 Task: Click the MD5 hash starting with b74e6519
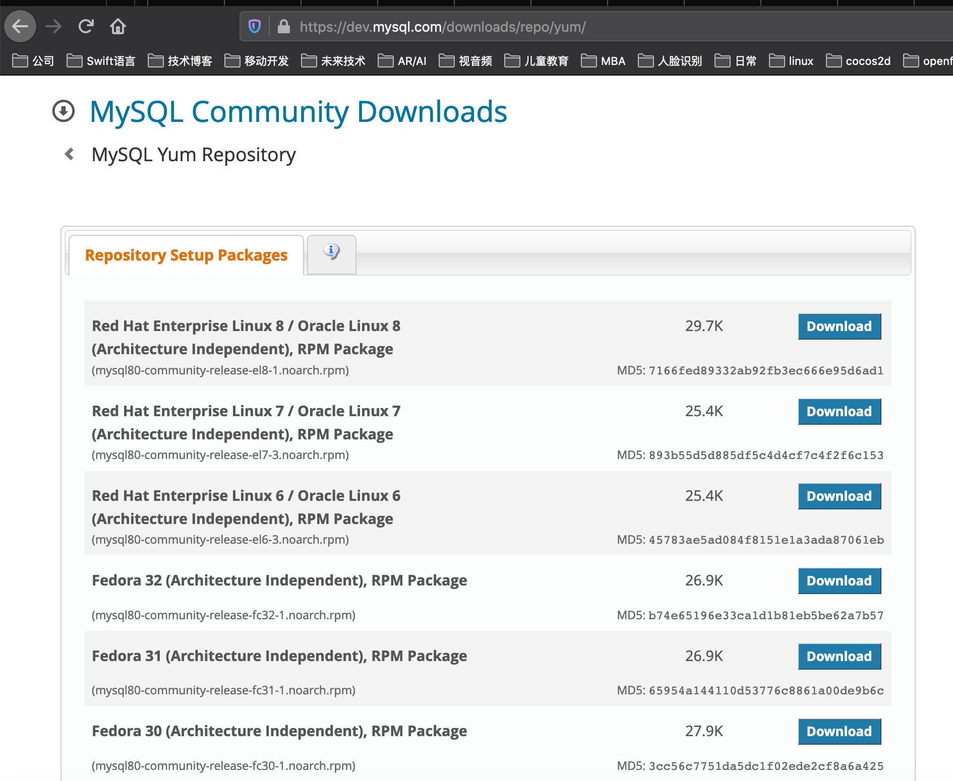[x=766, y=616]
